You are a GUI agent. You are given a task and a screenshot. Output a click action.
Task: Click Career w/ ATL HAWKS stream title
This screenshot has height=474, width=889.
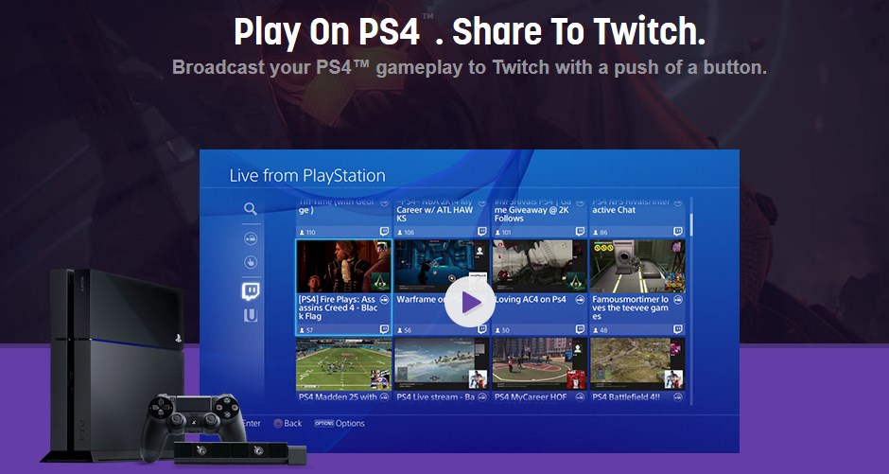(x=435, y=210)
